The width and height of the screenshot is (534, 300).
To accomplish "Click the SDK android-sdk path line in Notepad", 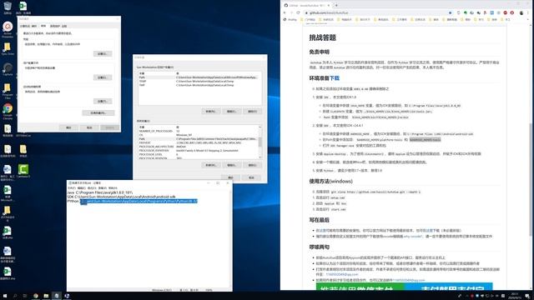I will 121,197.
